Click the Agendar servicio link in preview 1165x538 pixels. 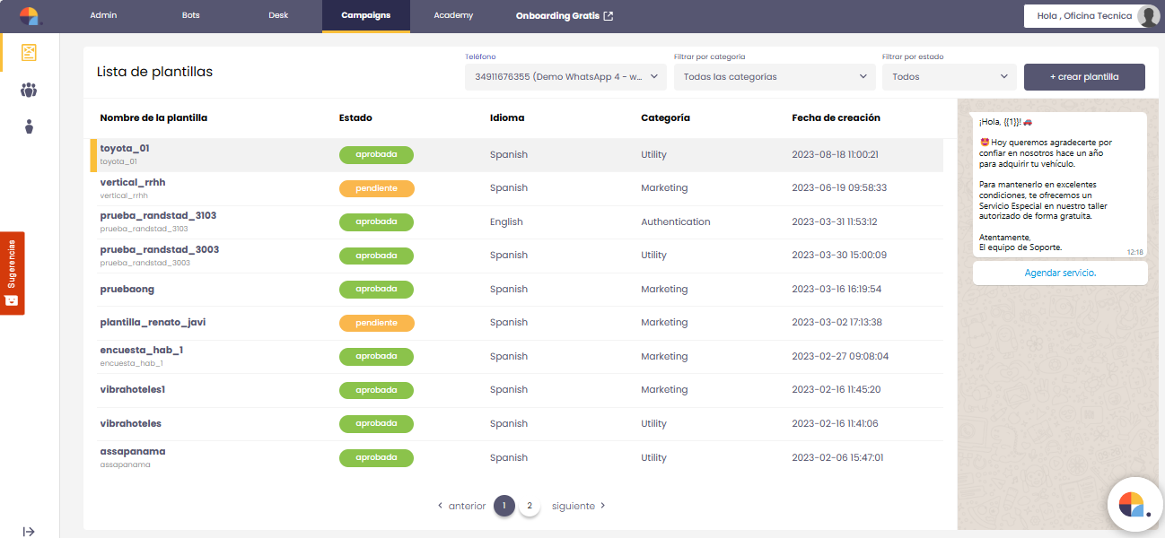[1060, 273]
